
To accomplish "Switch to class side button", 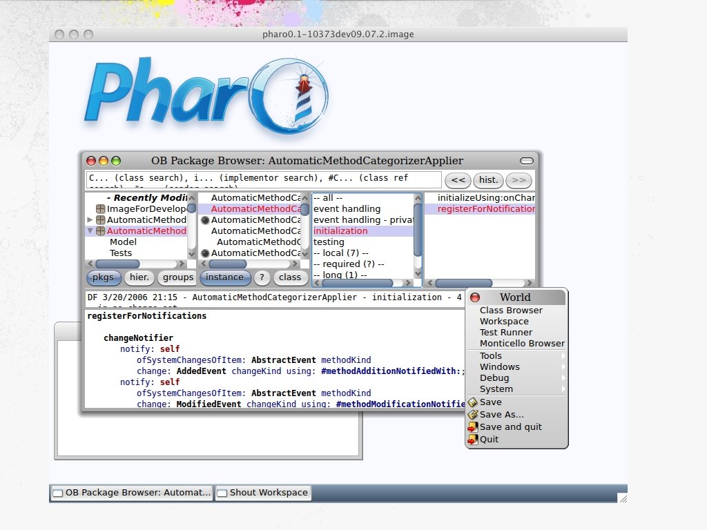I will point(290,277).
